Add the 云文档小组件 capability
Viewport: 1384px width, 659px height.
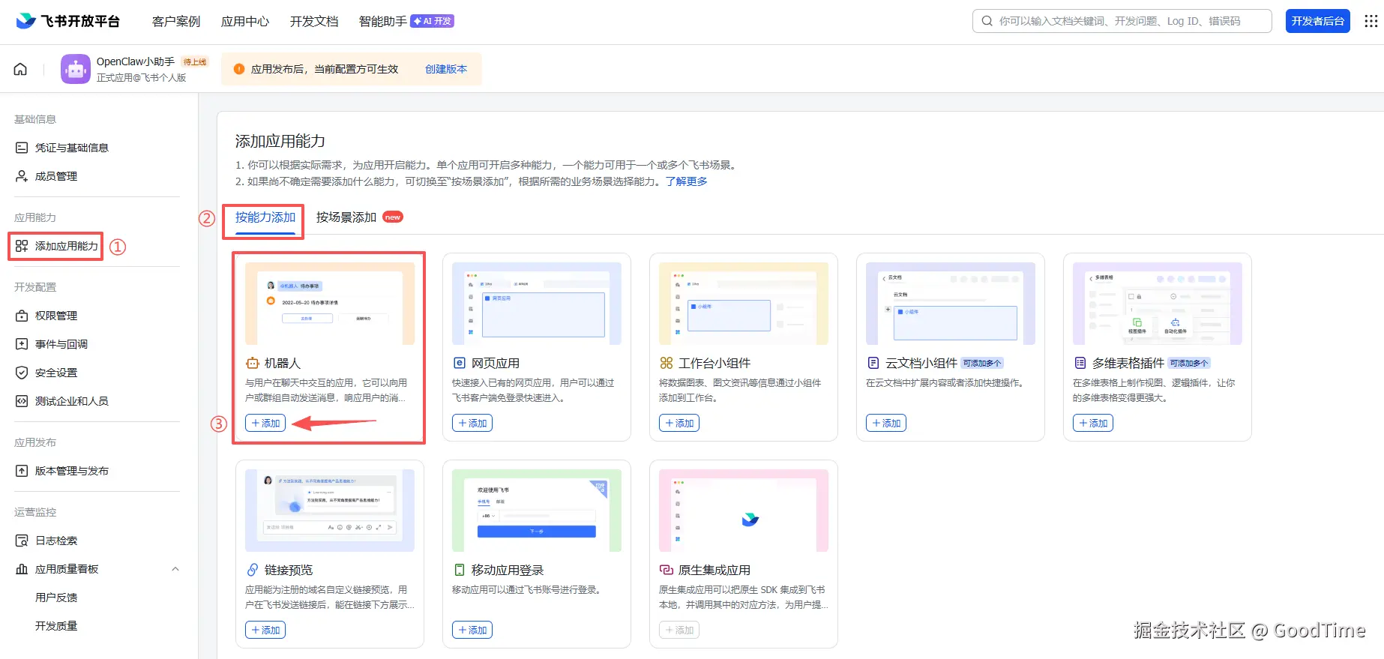[886, 423]
